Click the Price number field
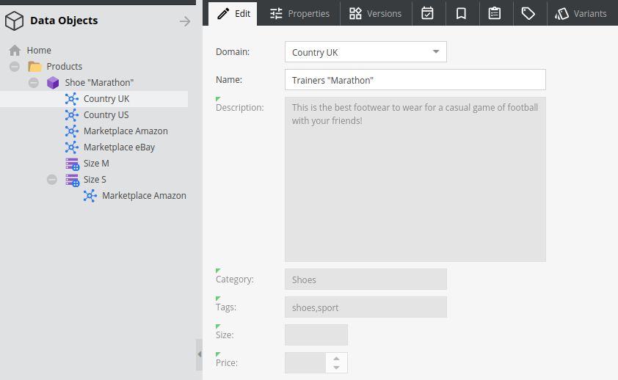 [x=306, y=362]
